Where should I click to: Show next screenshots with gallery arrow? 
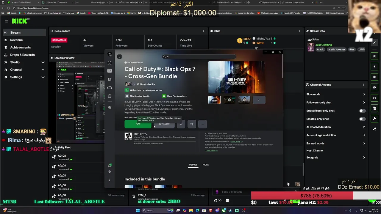pos(259,100)
